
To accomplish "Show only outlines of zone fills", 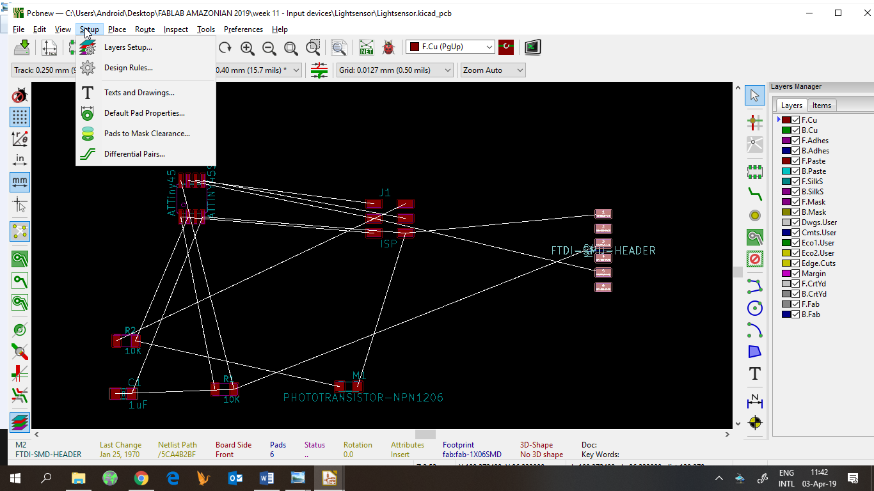I will coord(20,302).
